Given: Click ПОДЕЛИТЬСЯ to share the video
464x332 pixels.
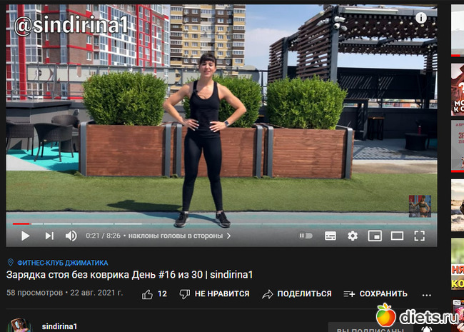Looking at the screenshot, I should pyautogui.click(x=297, y=294).
